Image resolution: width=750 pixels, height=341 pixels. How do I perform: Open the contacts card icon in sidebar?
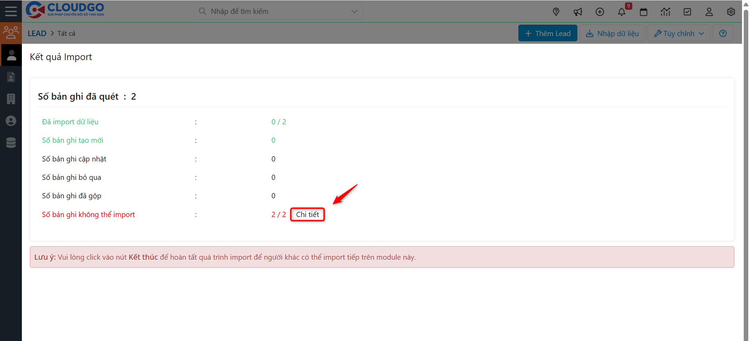(x=11, y=77)
